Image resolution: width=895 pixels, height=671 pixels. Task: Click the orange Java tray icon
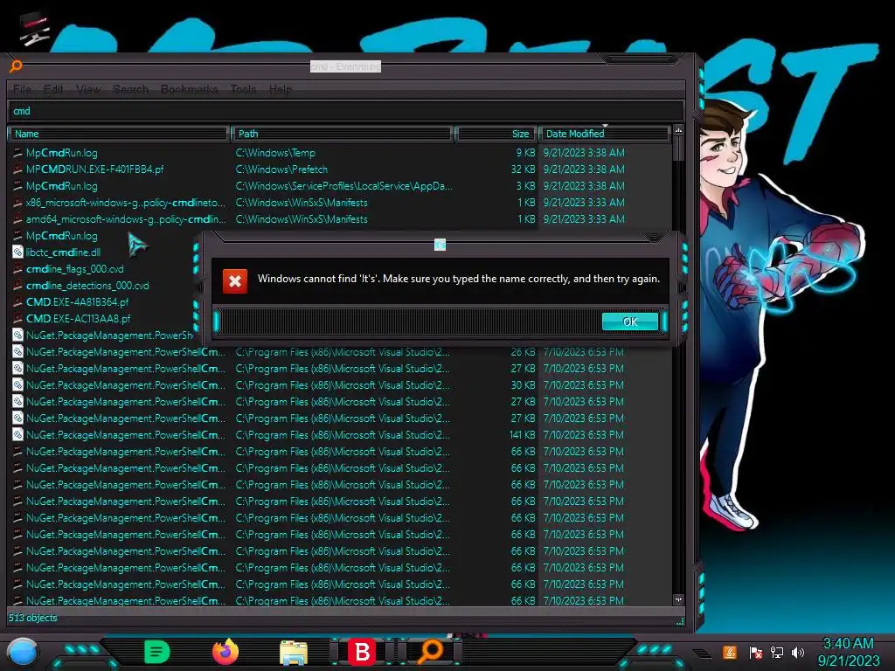pyautogui.click(x=730, y=652)
